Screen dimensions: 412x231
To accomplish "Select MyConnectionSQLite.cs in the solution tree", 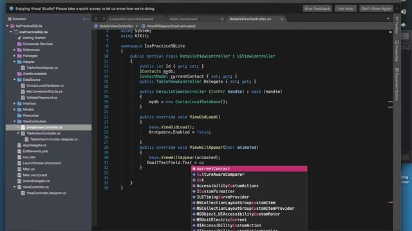I will point(44,91).
